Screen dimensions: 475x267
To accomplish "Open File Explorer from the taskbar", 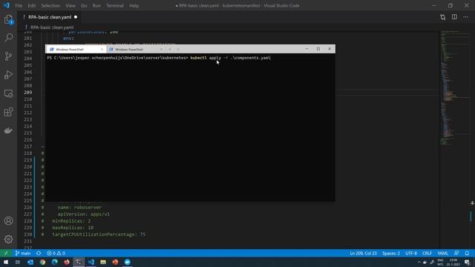I will [103, 262].
